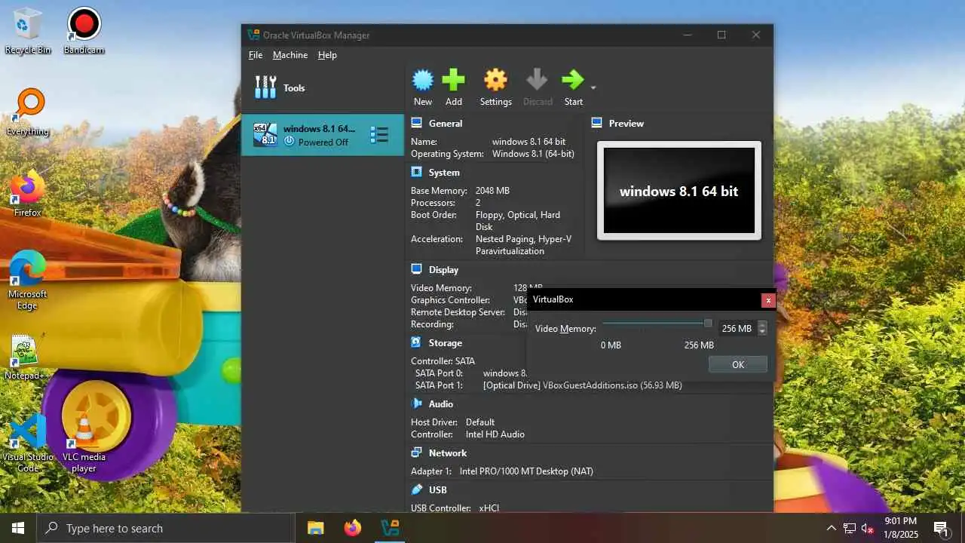Open the Notepad++ desktop shortcut
965x543 pixels.
(x=28, y=357)
